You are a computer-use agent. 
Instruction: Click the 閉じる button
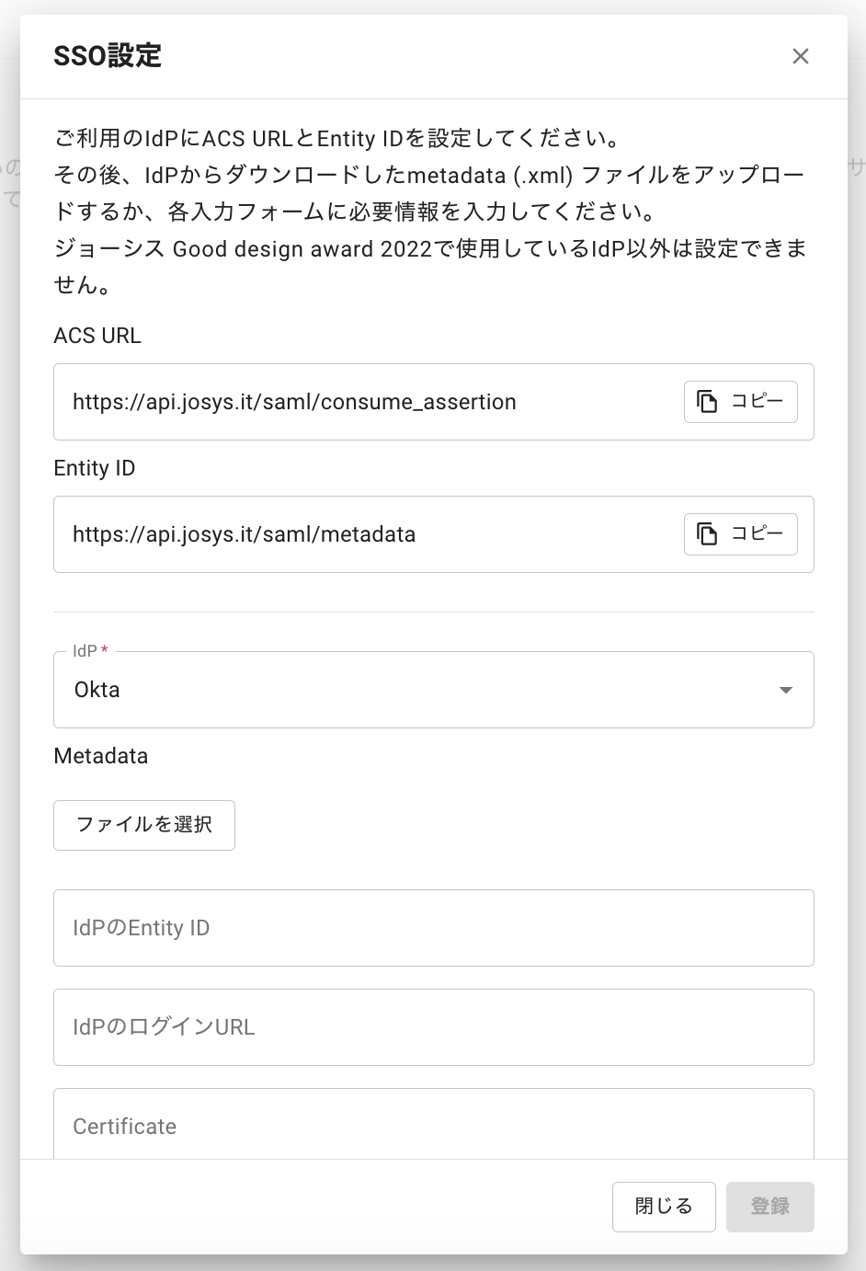click(664, 1207)
